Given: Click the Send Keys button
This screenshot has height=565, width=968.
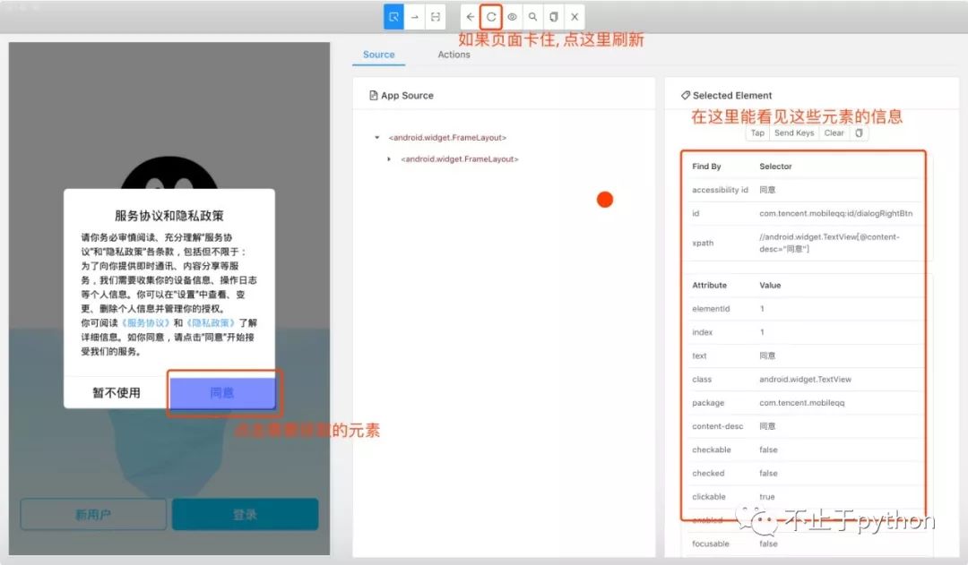Looking at the screenshot, I should (794, 133).
